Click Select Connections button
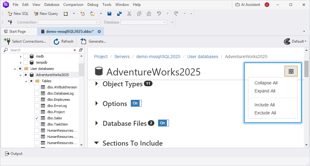This screenshot has height=166, width=310. point(25,41)
